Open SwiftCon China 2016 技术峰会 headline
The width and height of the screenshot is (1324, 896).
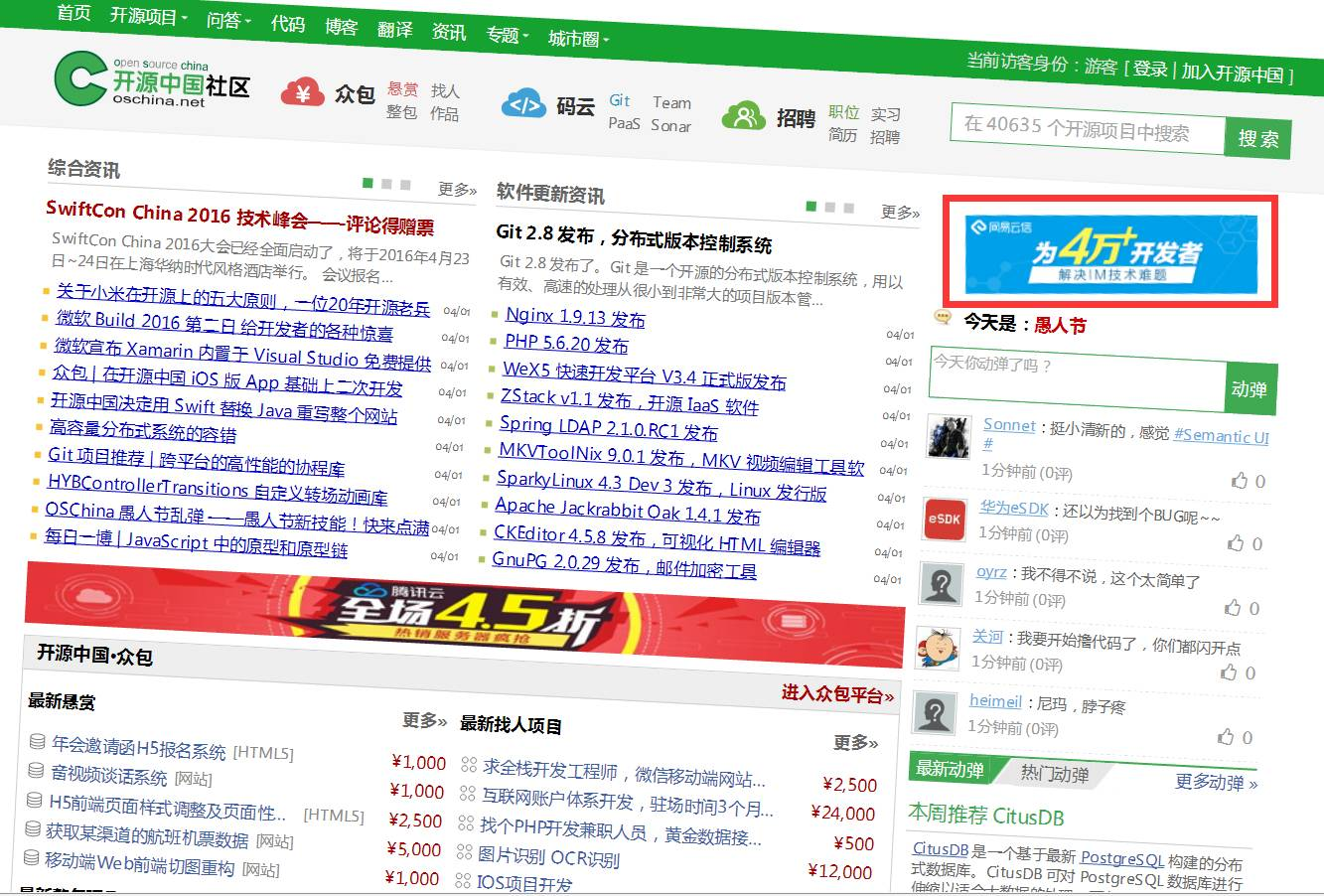(x=240, y=218)
